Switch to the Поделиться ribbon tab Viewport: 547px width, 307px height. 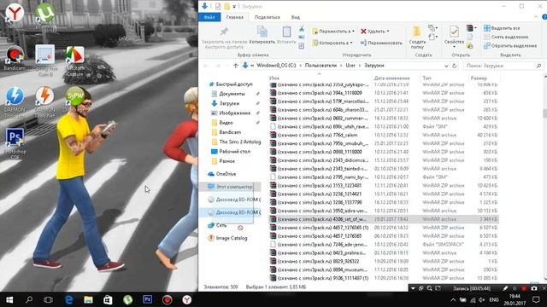point(268,17)
